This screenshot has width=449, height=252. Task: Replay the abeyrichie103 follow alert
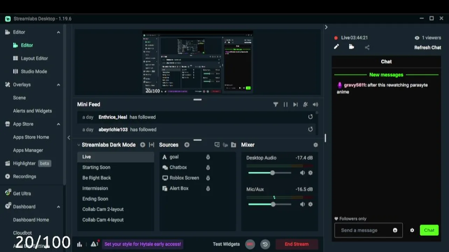(x=310, y=129)
